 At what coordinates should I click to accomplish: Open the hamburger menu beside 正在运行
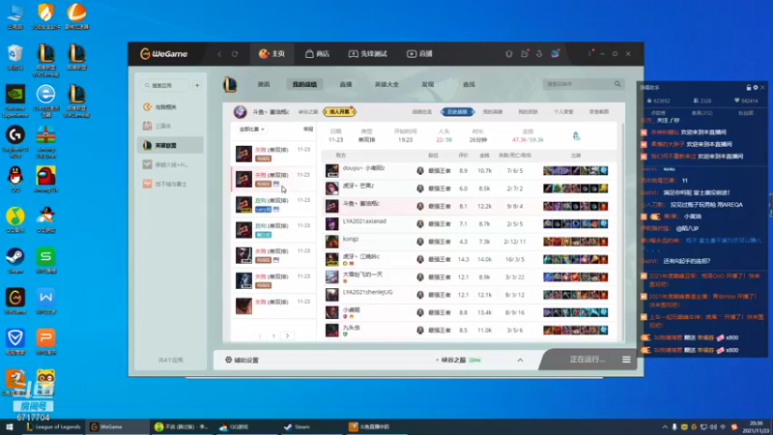626,360
